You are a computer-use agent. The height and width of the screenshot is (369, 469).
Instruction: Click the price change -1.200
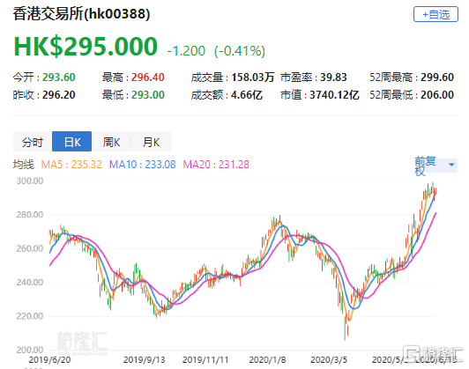tap(186, 51)
